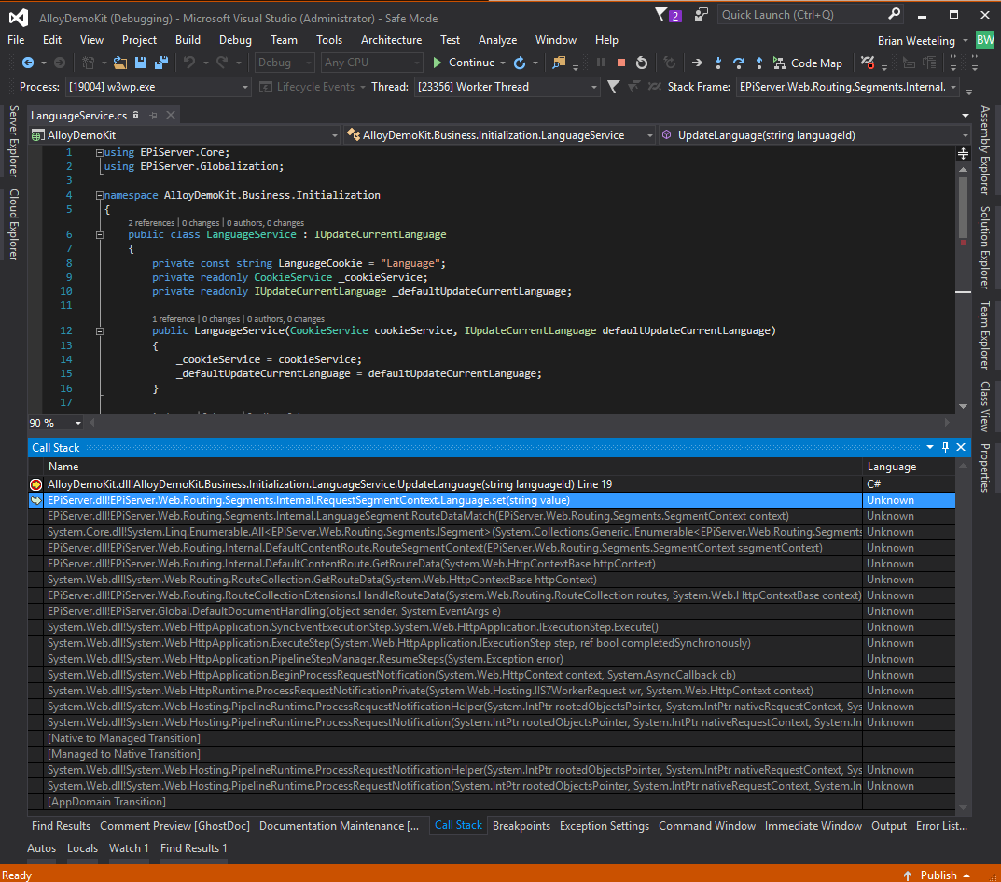This screenshot has width=1001, height=882.
Task: Open the notifications flag with 2 badge
Action: coord(668,15)
